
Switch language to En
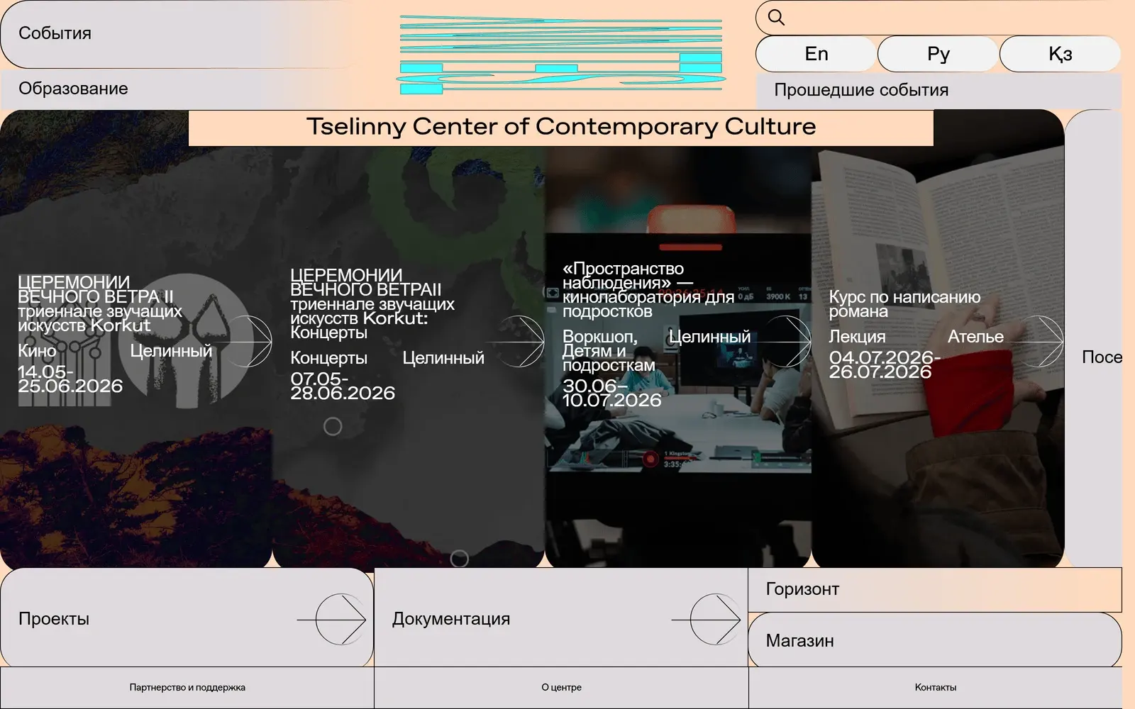(816, 54)
